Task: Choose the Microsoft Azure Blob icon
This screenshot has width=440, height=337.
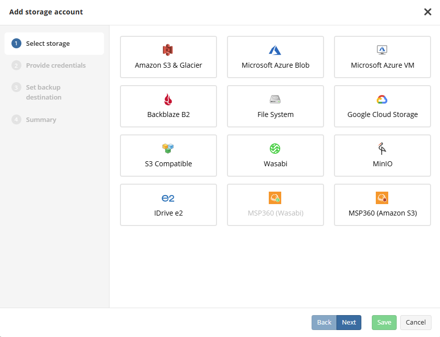Action: point(275,50)
